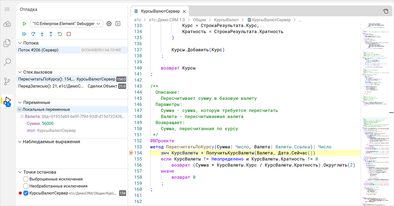Step over the current line

point(33,34)
